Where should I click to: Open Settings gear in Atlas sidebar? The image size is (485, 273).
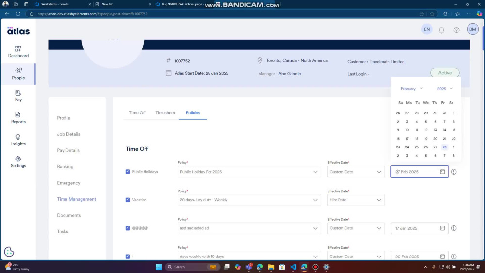tap(18, 161)
